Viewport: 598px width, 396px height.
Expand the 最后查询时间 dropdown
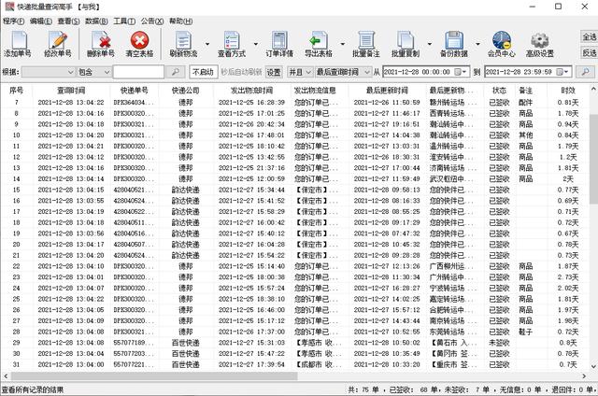pyautogui.click(x=366, y=71)
